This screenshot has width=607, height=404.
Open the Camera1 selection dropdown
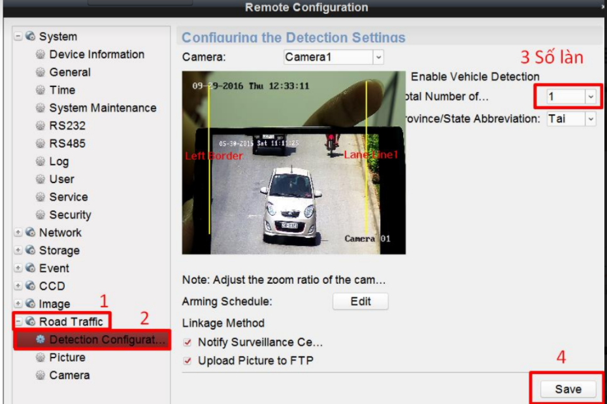tap(378, 58)
